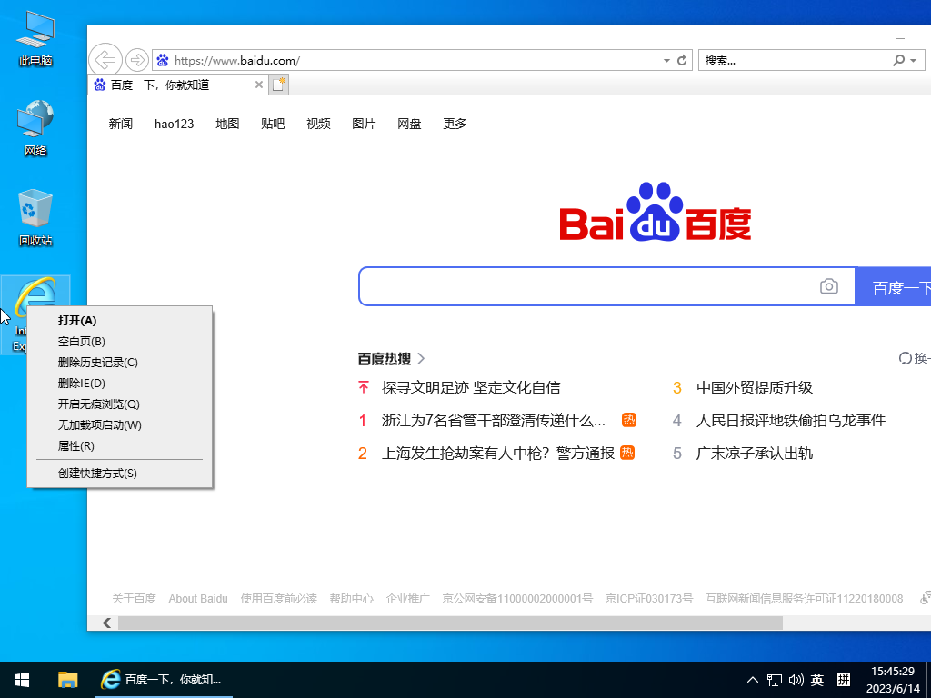Click the IE 百度一下 taskbar button
The image size is (931, 698).
pyautogui.click(x=164, y=680)
